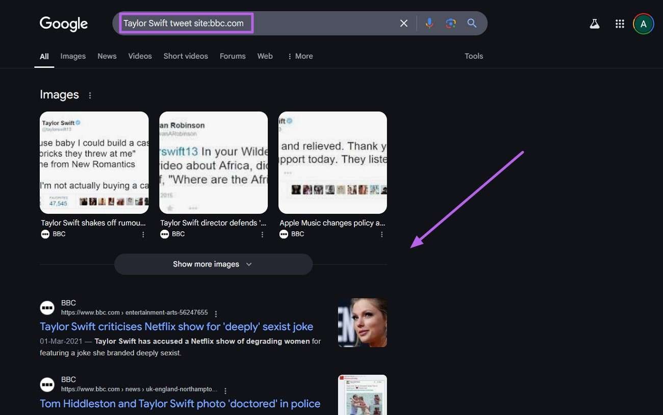Switch to the Images tab

pos(73,56)
